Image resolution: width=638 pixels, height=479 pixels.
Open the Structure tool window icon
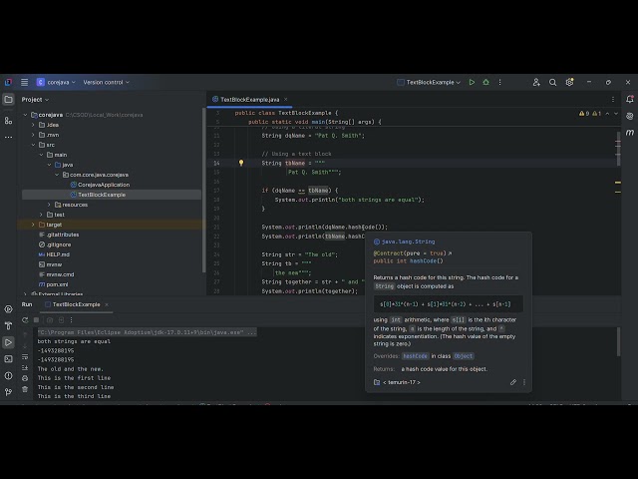pos(8,121)
